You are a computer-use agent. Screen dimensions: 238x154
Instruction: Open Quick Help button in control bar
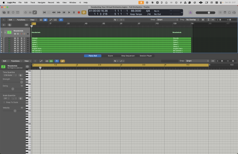pos(13,12)
